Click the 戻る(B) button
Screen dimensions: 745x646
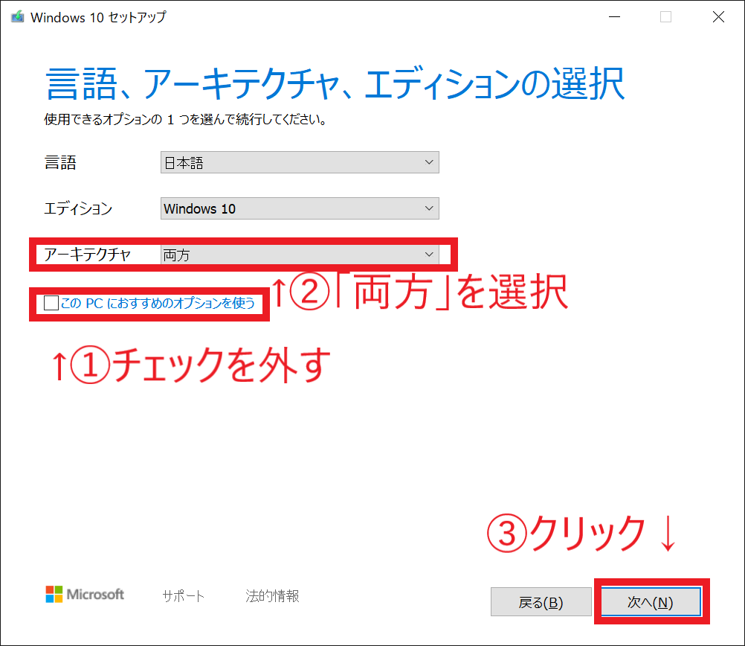click(x=541, y=602)
